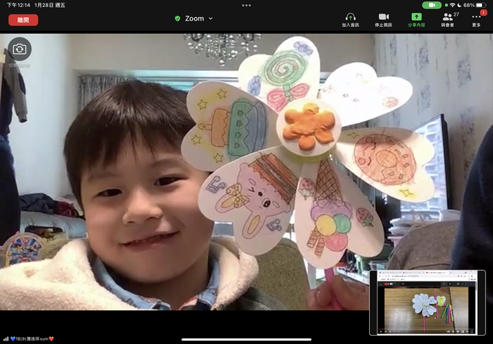
Task: Tap the Wi-Fi status icon
Action: (x=452, y=5)
